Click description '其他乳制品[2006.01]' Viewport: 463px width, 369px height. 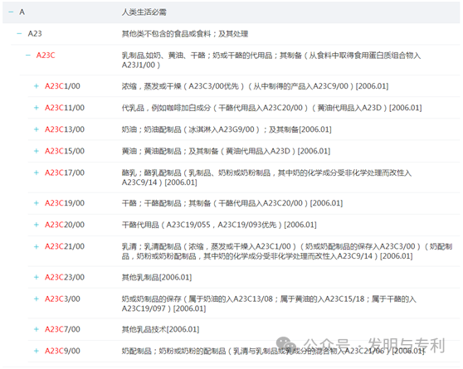pyautogui.click(x=157, y=277)
